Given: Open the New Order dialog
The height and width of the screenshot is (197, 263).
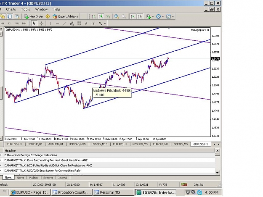Looking at the screenshot, I should point(34,16).
